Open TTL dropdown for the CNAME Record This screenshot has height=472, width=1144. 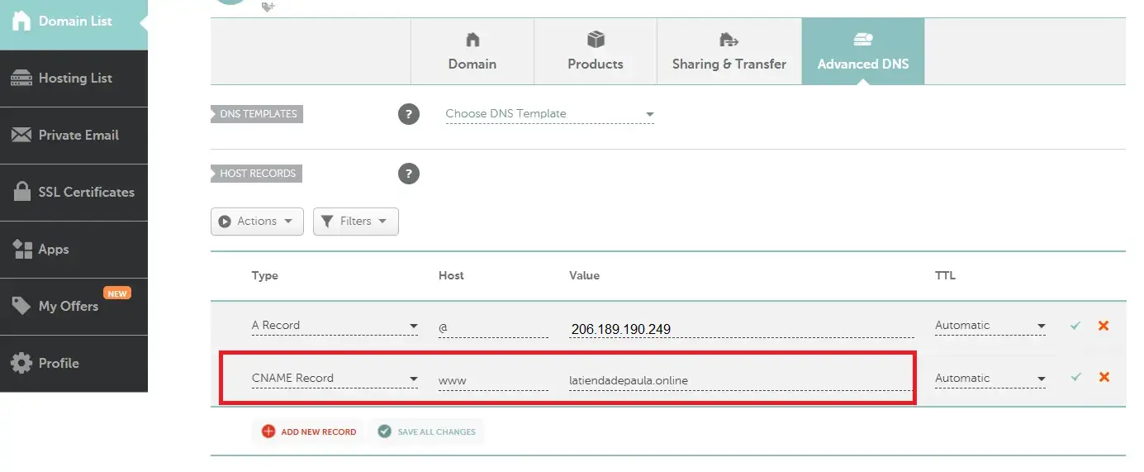990,379
